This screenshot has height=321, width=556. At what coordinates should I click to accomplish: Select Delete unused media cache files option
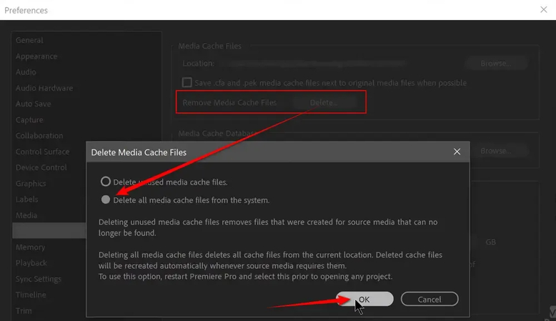click(105, 182)
